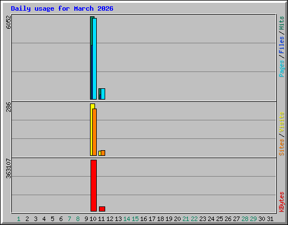Click day 25 on the x-axis

coord(219,219)
